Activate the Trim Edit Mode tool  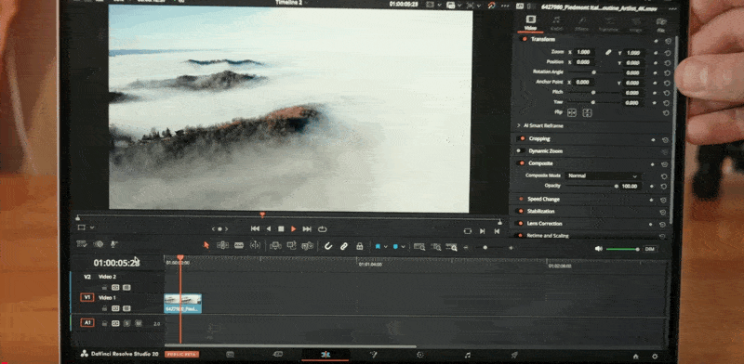222,245
